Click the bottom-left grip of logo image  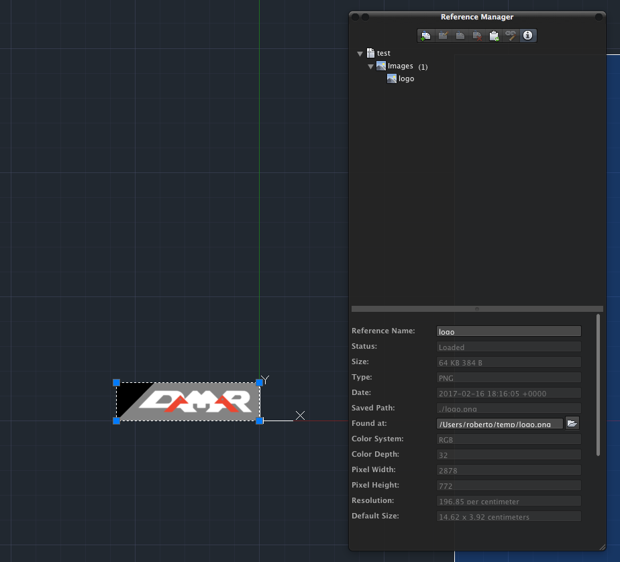(116, 421)
